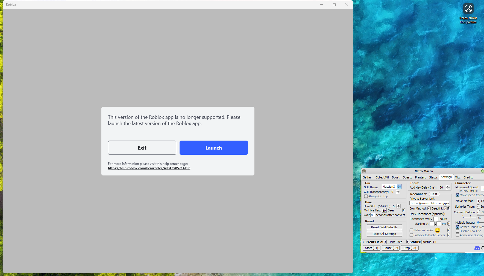Enable Fallback to Public Server
Viewport: 484px width, 276px height.
411,235
